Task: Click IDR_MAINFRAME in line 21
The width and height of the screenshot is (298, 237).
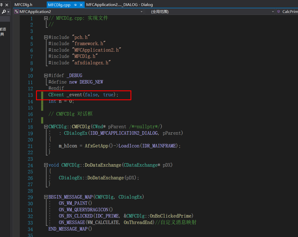Action: pyautogui.click(x=159, y=146)
